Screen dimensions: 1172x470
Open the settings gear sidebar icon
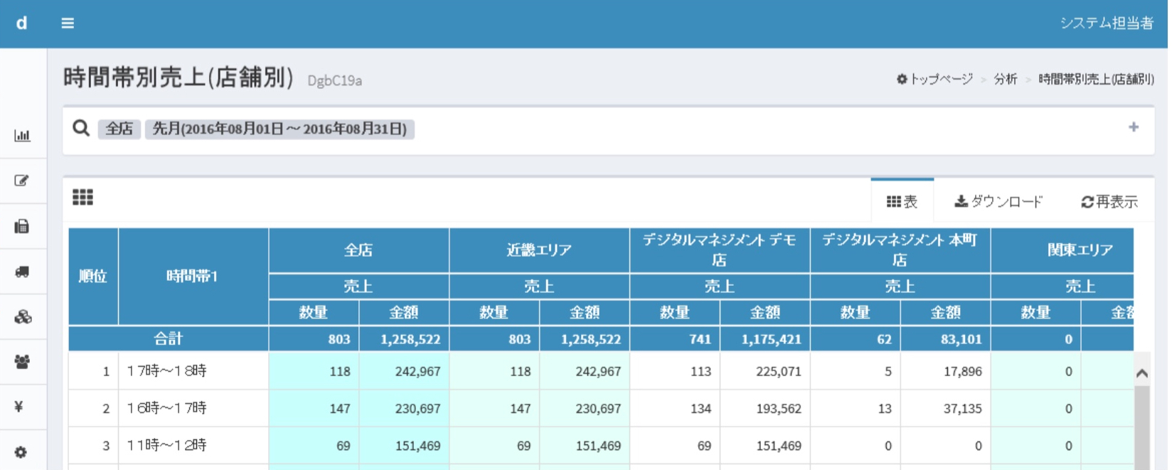21,452
